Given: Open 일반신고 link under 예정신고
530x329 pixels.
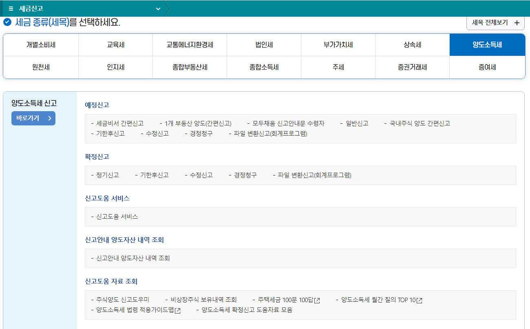Looking at the screenshot, I should (x=357, y=123).
